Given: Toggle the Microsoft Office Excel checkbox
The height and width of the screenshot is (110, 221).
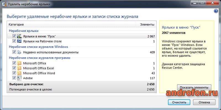Looking at the screenshot, I should click(14, 68).
